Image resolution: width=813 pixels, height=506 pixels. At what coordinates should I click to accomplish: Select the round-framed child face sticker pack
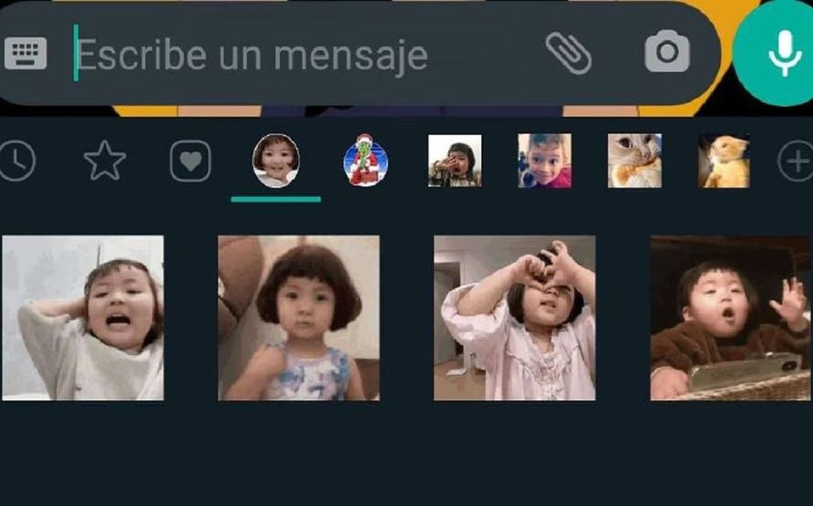[x=276, y=160]
